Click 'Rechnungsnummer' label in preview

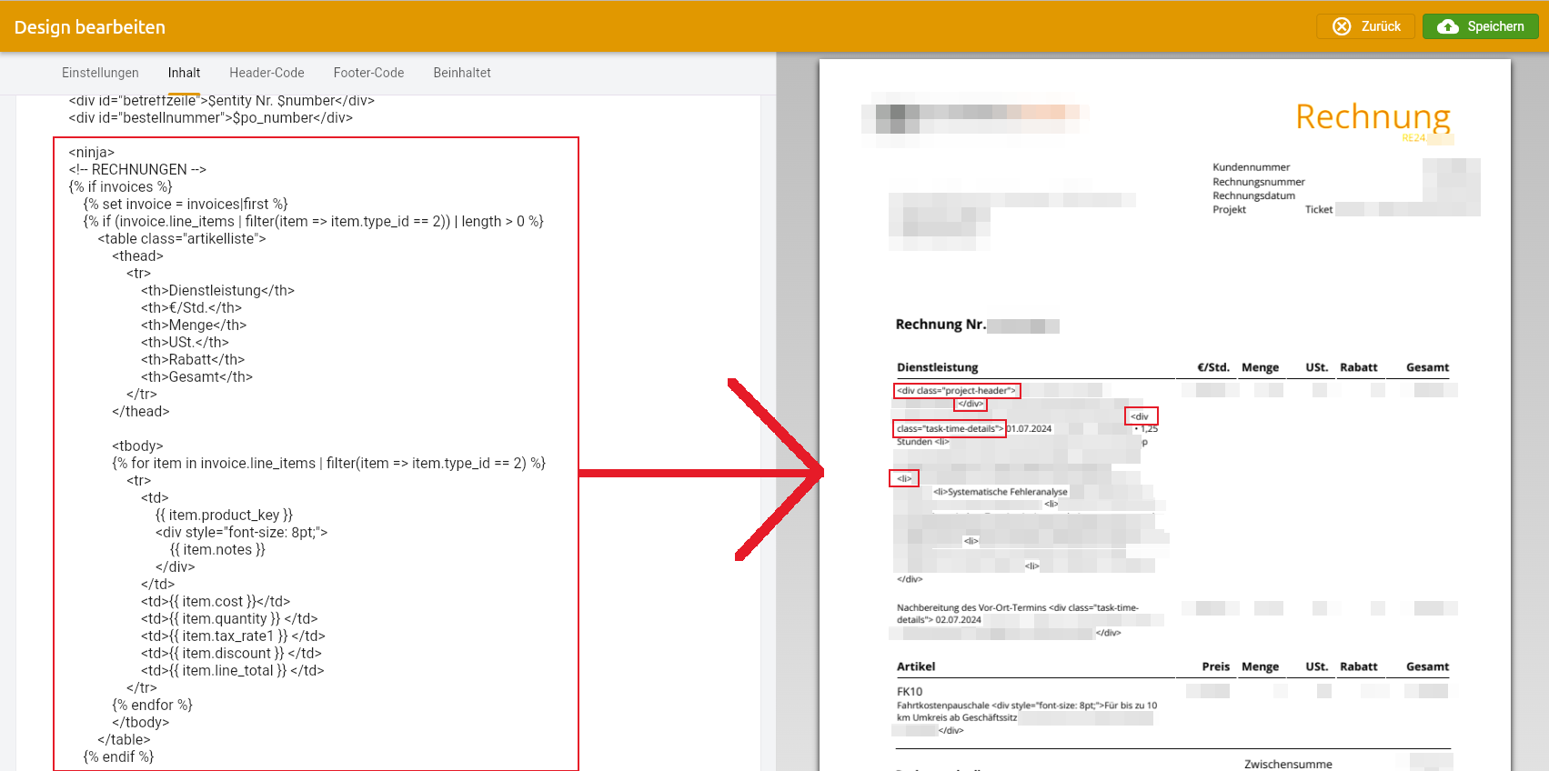pyautogui.click(x=1258, y=182)
